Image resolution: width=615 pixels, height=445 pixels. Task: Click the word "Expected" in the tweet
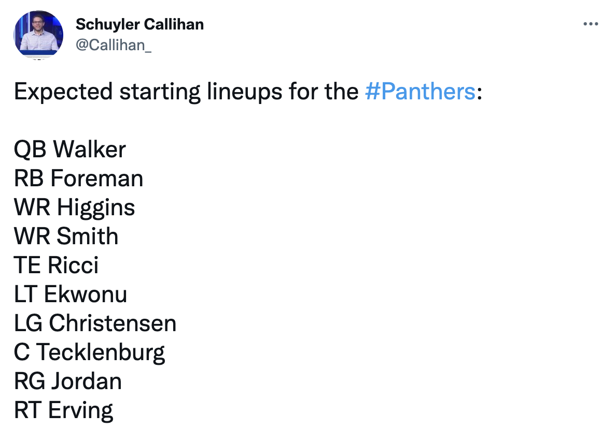pyautogui.click(x=63, y=92)
